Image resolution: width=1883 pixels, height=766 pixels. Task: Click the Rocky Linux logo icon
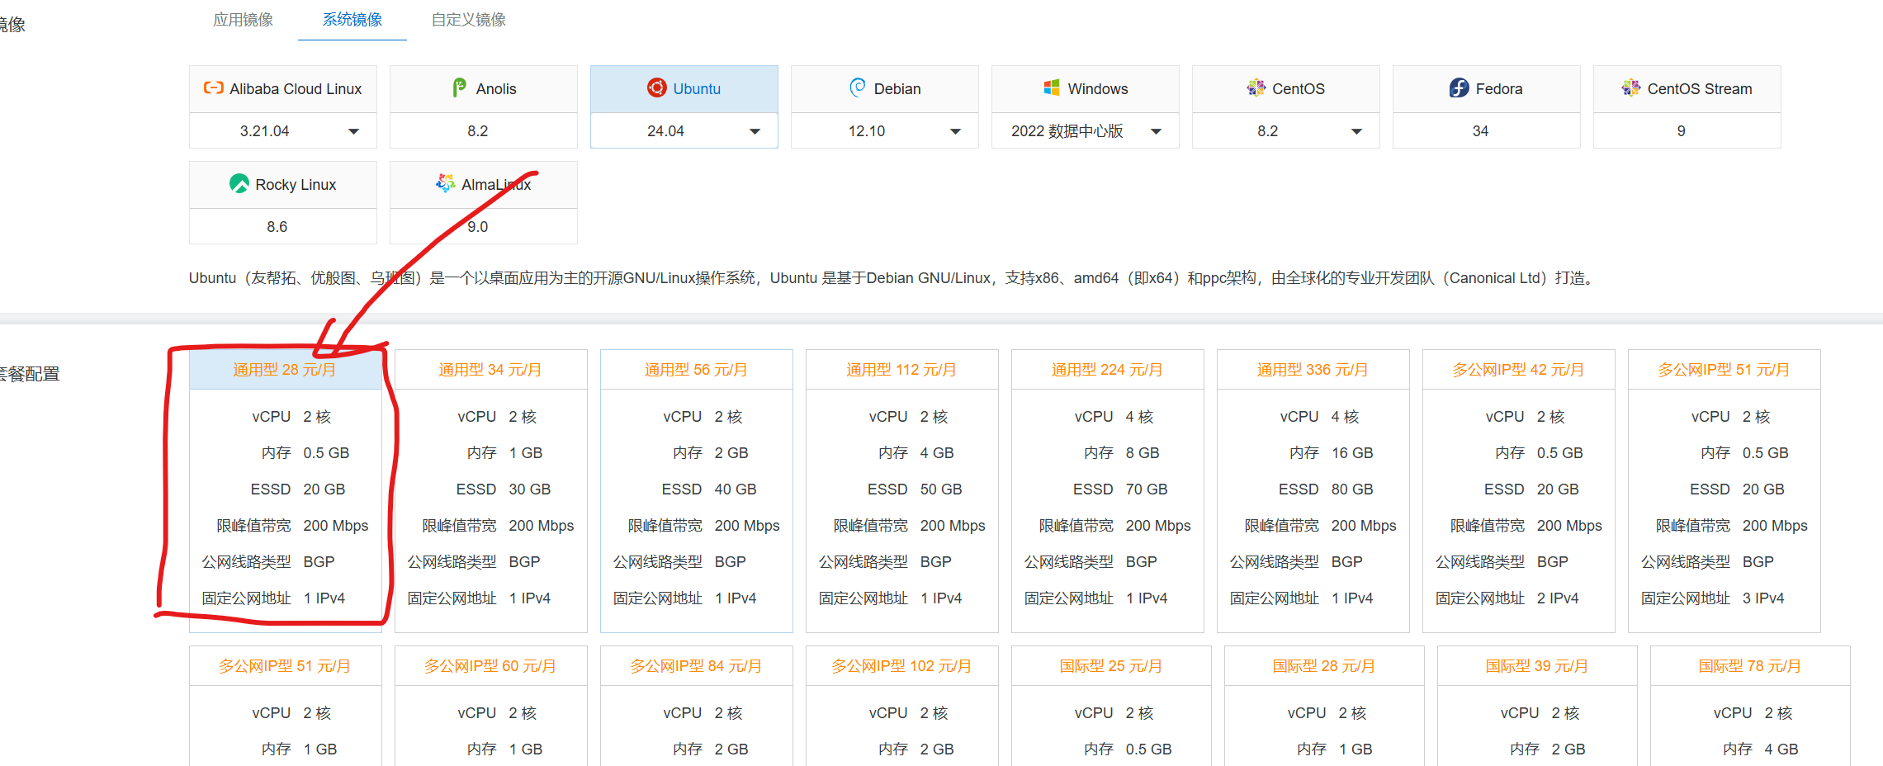coord(239,183)
